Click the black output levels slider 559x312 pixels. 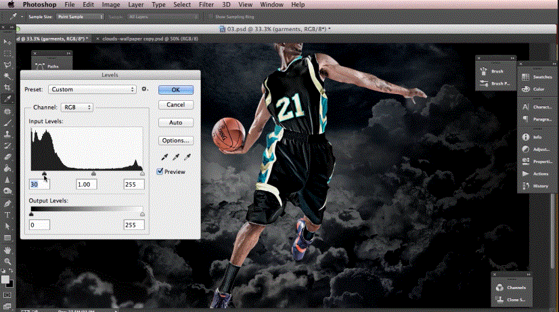pyautogui.click(x=31, y=214)
